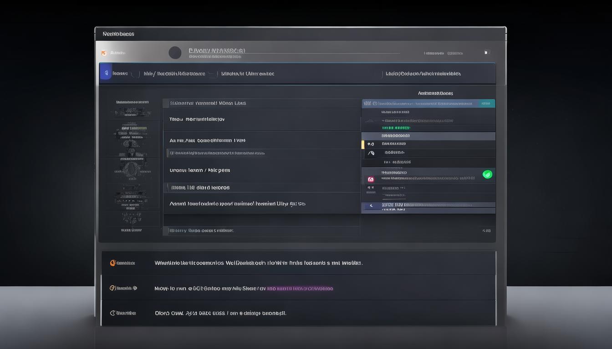Open the third tab in the toolbar
Image resolution: width=612 pixels, height=349 pixels.
tap(247, 74)
